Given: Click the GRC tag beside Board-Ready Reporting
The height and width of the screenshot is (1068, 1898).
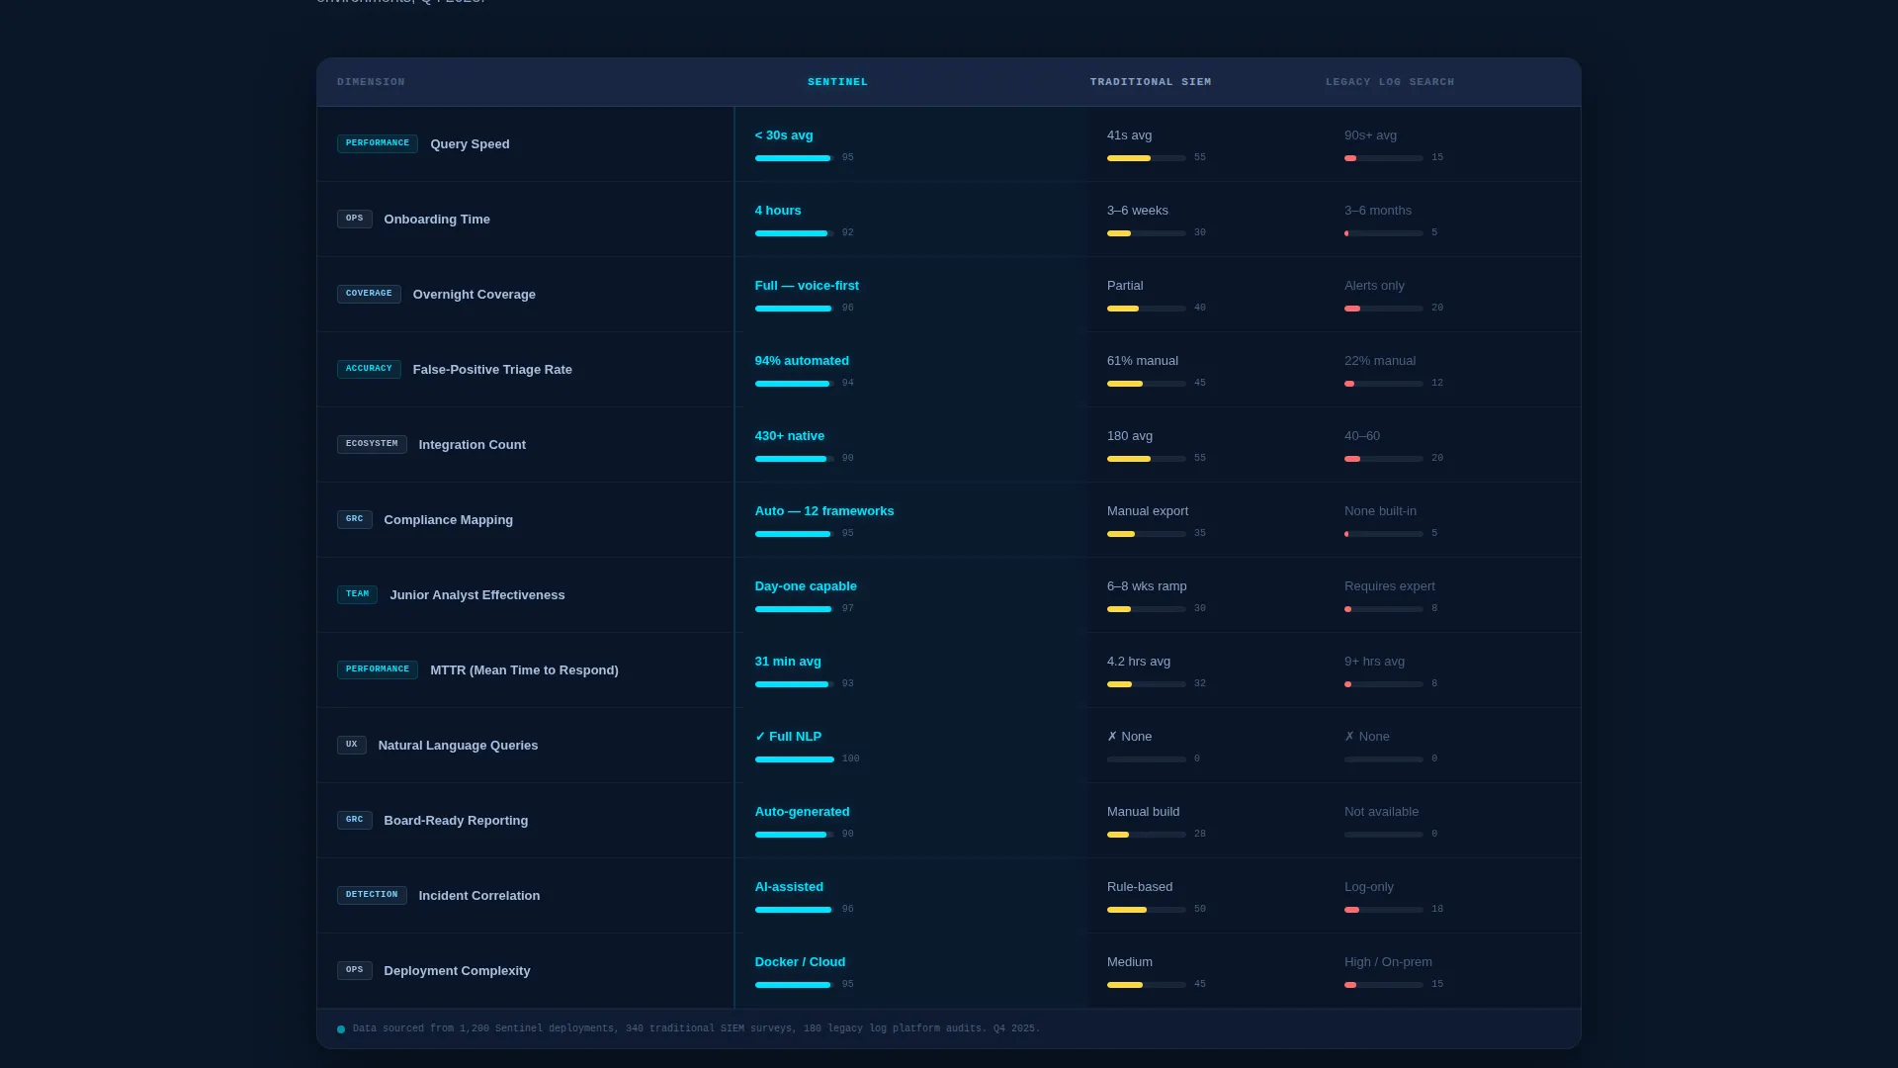Looking at the screenshot, I should (355, 820).
